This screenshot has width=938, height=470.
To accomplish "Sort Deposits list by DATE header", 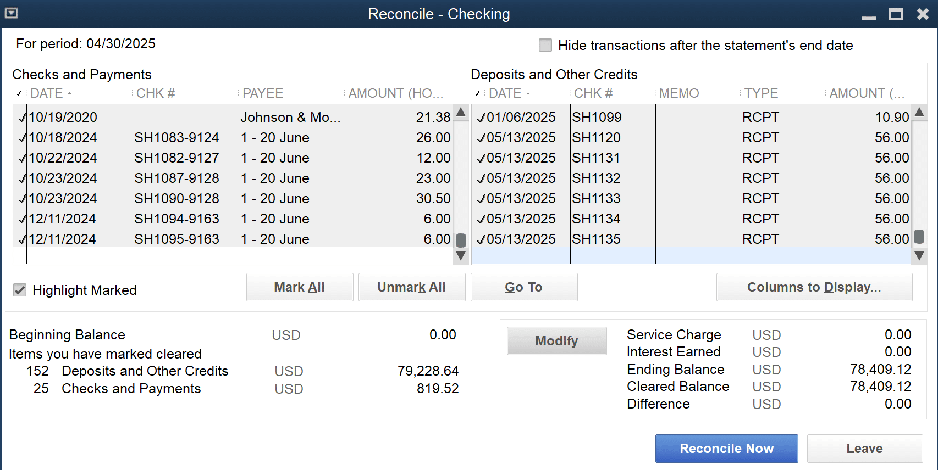I will click(x=509, y=93).
